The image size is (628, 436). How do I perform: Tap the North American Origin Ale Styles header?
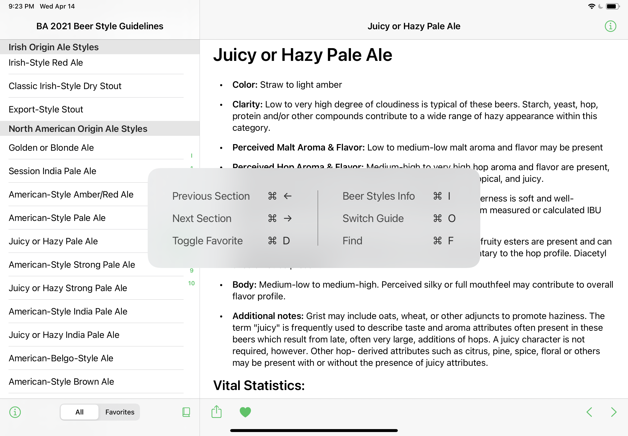100,129
